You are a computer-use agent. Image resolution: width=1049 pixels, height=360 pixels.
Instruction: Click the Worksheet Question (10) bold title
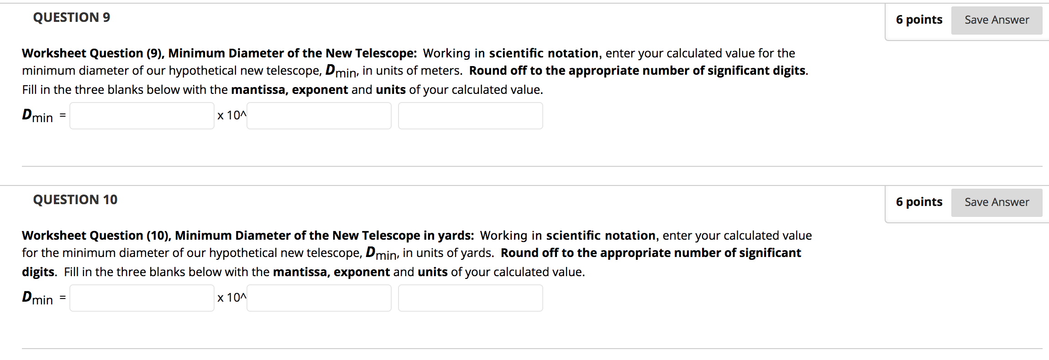click(248, 236)
